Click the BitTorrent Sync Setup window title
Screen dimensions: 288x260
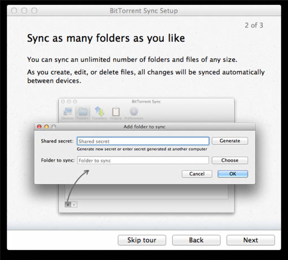(x=144, y=11)
